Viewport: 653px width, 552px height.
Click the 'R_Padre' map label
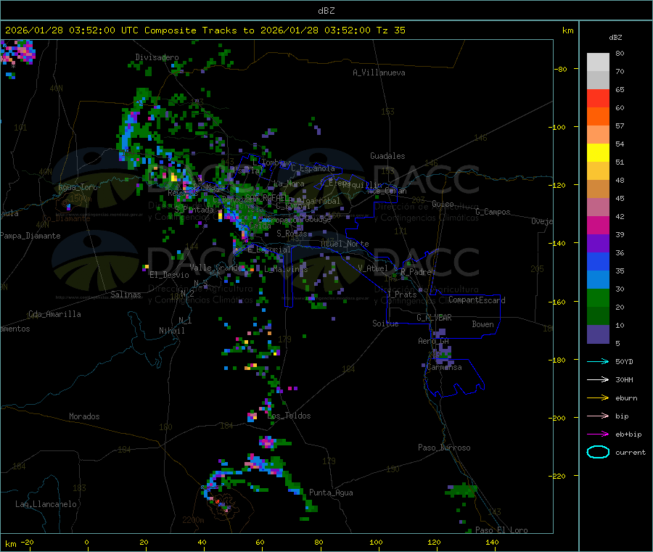point(416,272)
